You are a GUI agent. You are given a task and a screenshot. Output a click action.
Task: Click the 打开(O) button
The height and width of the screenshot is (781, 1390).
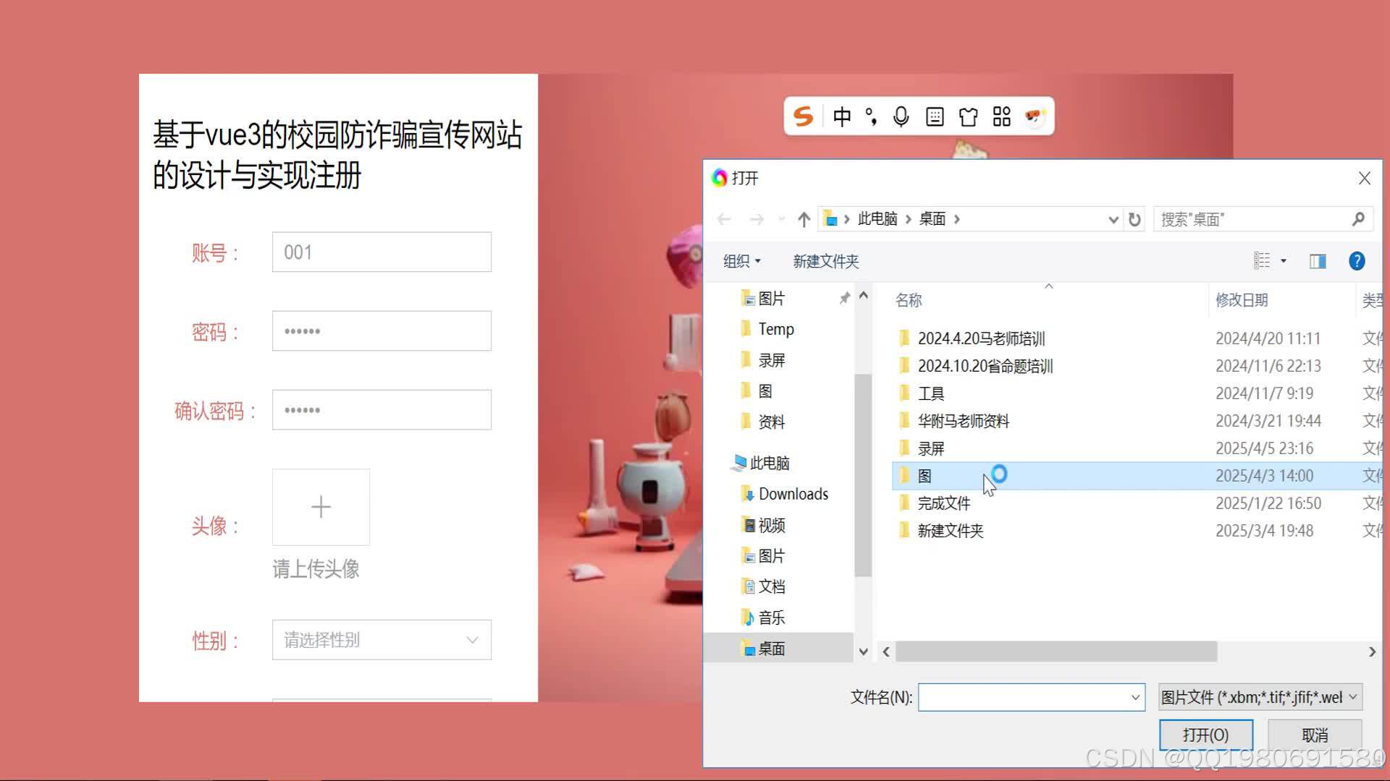1205,734
